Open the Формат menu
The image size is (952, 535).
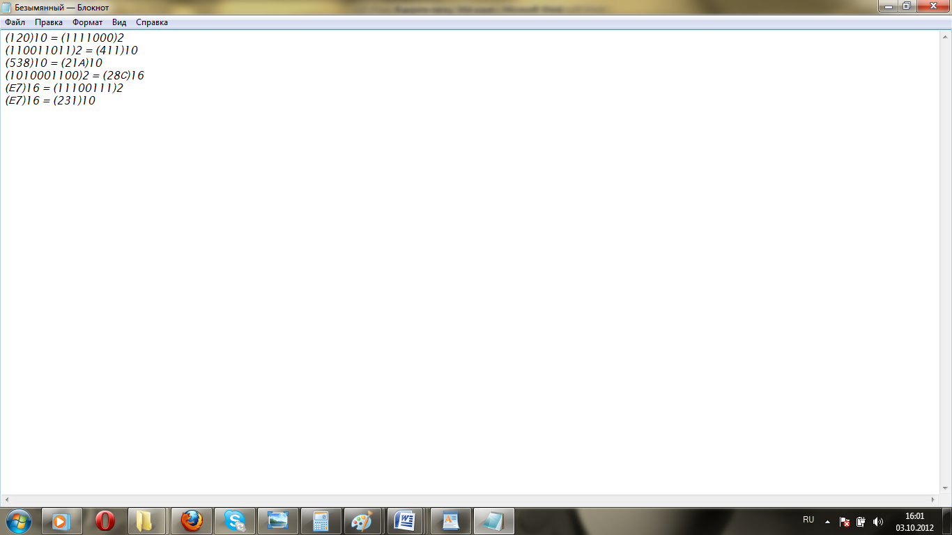point(88,22)
